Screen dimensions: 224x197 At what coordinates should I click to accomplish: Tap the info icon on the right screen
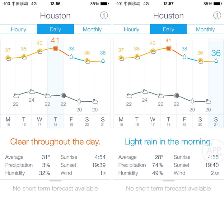(x=217, y=15)
